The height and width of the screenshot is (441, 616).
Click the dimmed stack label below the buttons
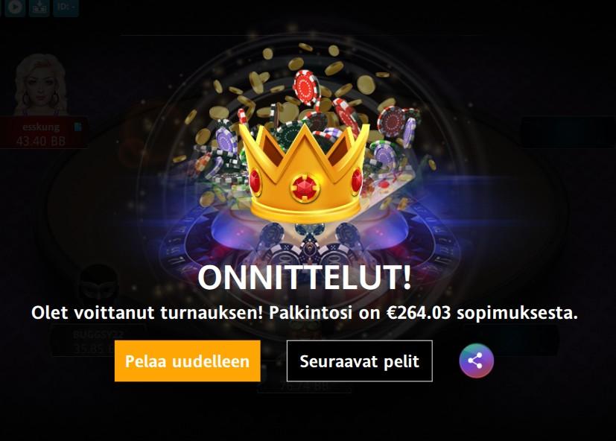(x=305, y=387)
